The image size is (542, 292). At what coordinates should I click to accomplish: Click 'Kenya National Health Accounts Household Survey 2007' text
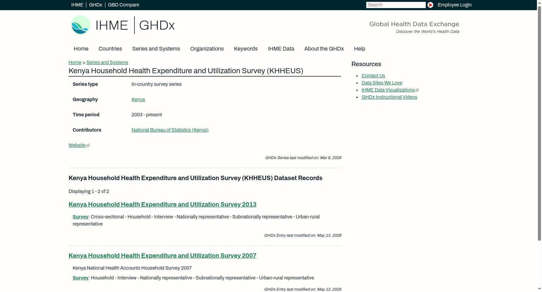point(132,268)
